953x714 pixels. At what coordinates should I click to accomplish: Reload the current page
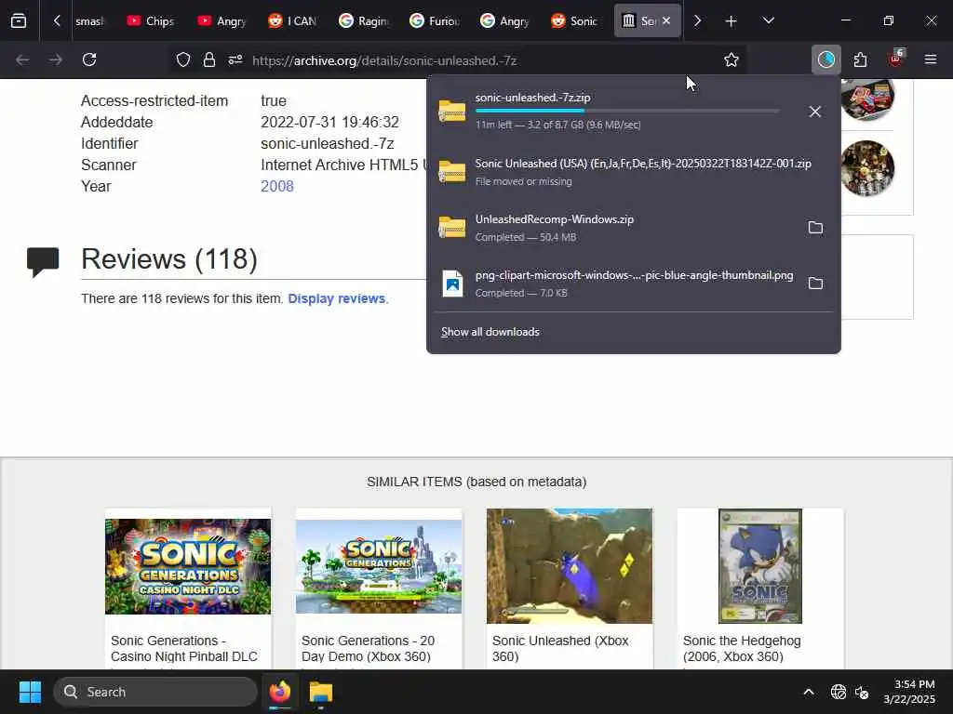pos(89,59)
